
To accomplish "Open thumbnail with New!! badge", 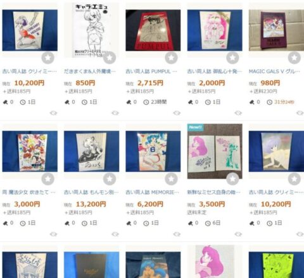I will (215, 151).
